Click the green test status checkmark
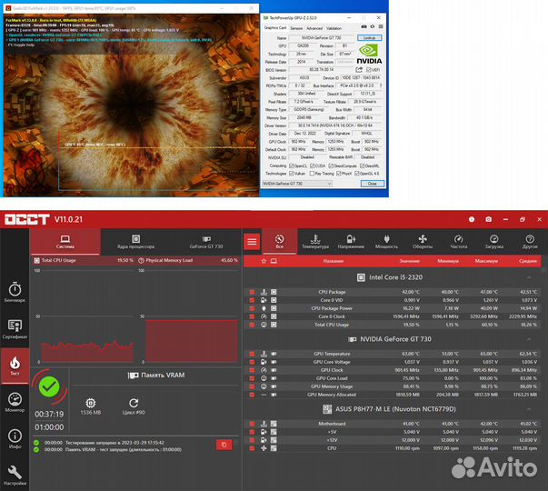Viewport: 548px width, 491px height. tap(49, 386)
